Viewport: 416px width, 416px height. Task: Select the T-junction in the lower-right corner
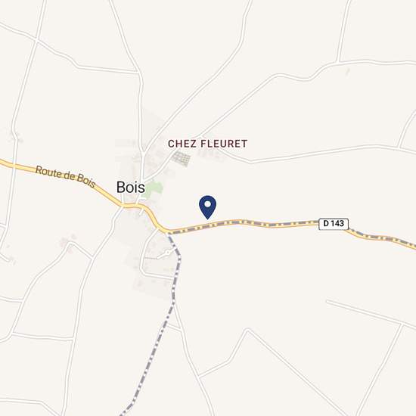(402, 324)
